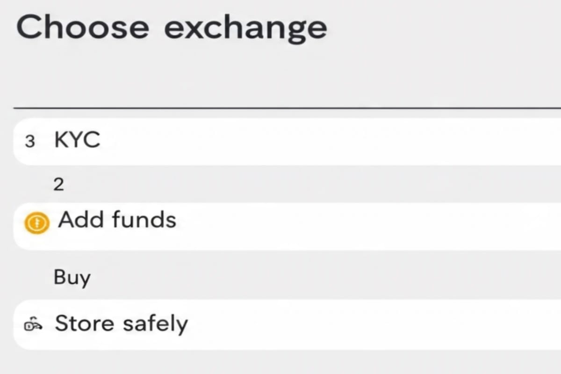Click the Store safely text
This screenshot has width=561, height=374.
coord(122,324)
